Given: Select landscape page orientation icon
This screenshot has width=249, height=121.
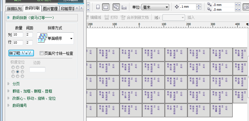Looking at the screenshot, I should coord(106,7).
